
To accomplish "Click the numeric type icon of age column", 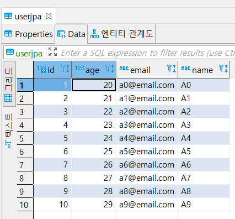I will [79, 68].
